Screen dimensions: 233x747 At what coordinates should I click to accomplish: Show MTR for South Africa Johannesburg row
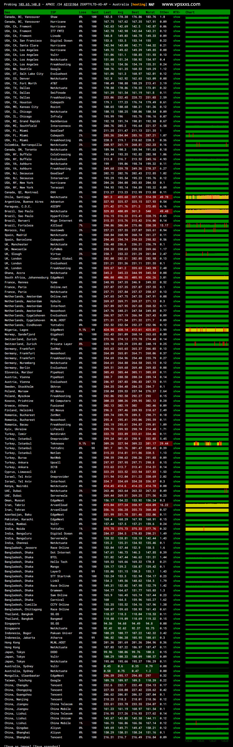[x=176, y=278]
